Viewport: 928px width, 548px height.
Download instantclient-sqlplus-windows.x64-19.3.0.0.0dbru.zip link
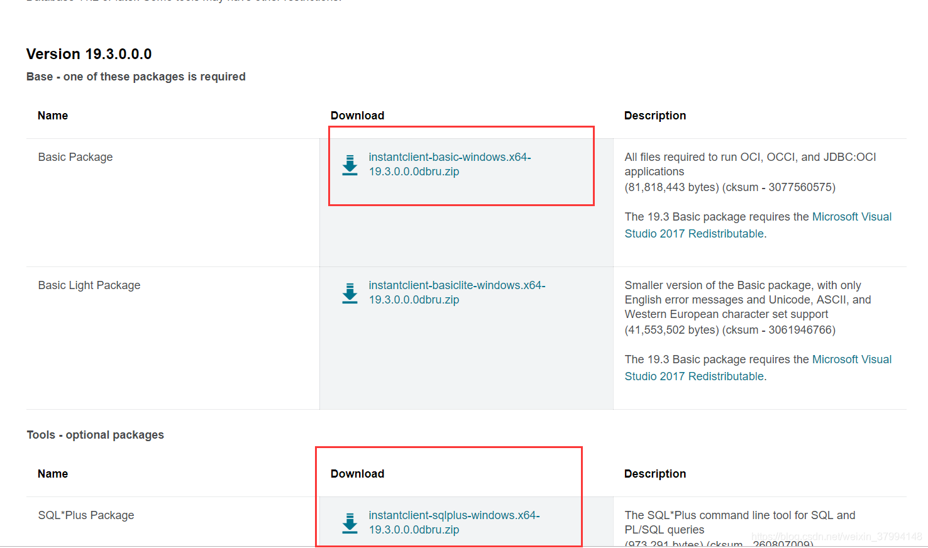tap(454, 522)
